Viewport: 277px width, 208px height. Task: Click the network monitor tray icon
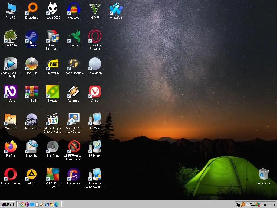[x=253, y=205]
